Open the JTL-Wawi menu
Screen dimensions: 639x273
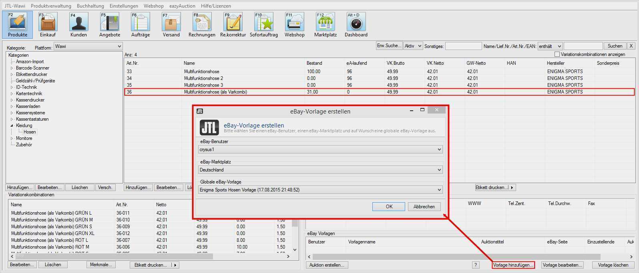15,6
